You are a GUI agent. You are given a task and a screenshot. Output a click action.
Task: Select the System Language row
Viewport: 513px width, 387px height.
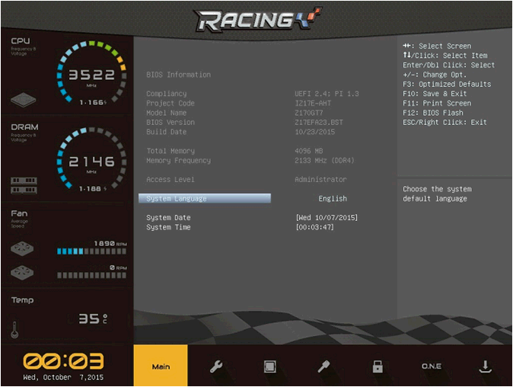point(205,198)
